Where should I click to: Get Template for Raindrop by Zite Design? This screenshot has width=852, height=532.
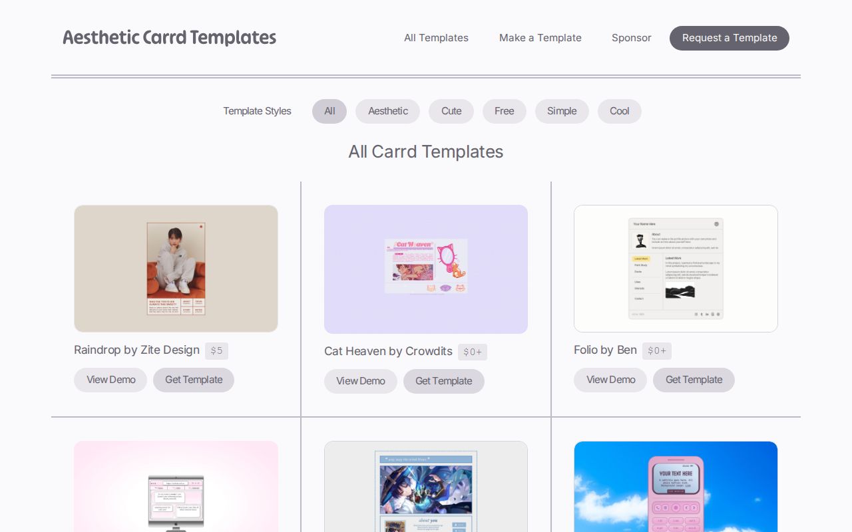tap(194, 380)
